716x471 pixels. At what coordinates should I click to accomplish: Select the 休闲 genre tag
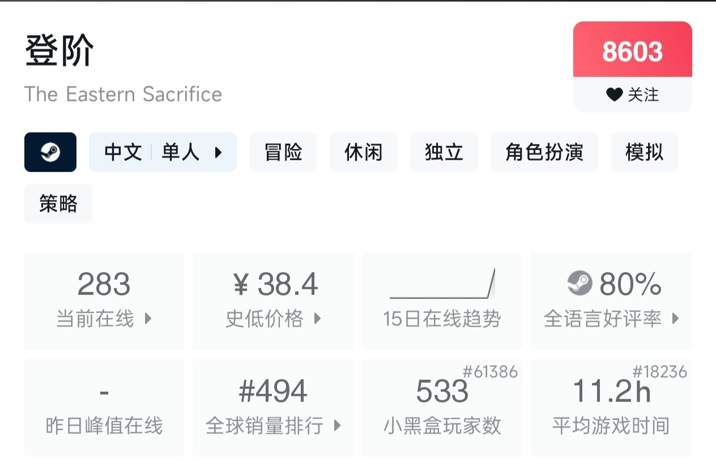364,152
